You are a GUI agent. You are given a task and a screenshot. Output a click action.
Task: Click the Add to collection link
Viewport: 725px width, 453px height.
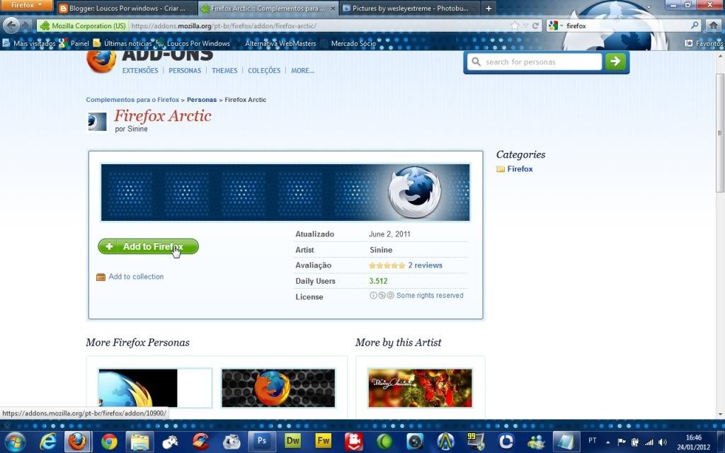coord(135,277)
